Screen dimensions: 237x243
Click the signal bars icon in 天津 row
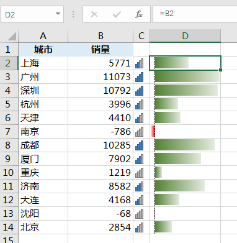tap(139, 118)
